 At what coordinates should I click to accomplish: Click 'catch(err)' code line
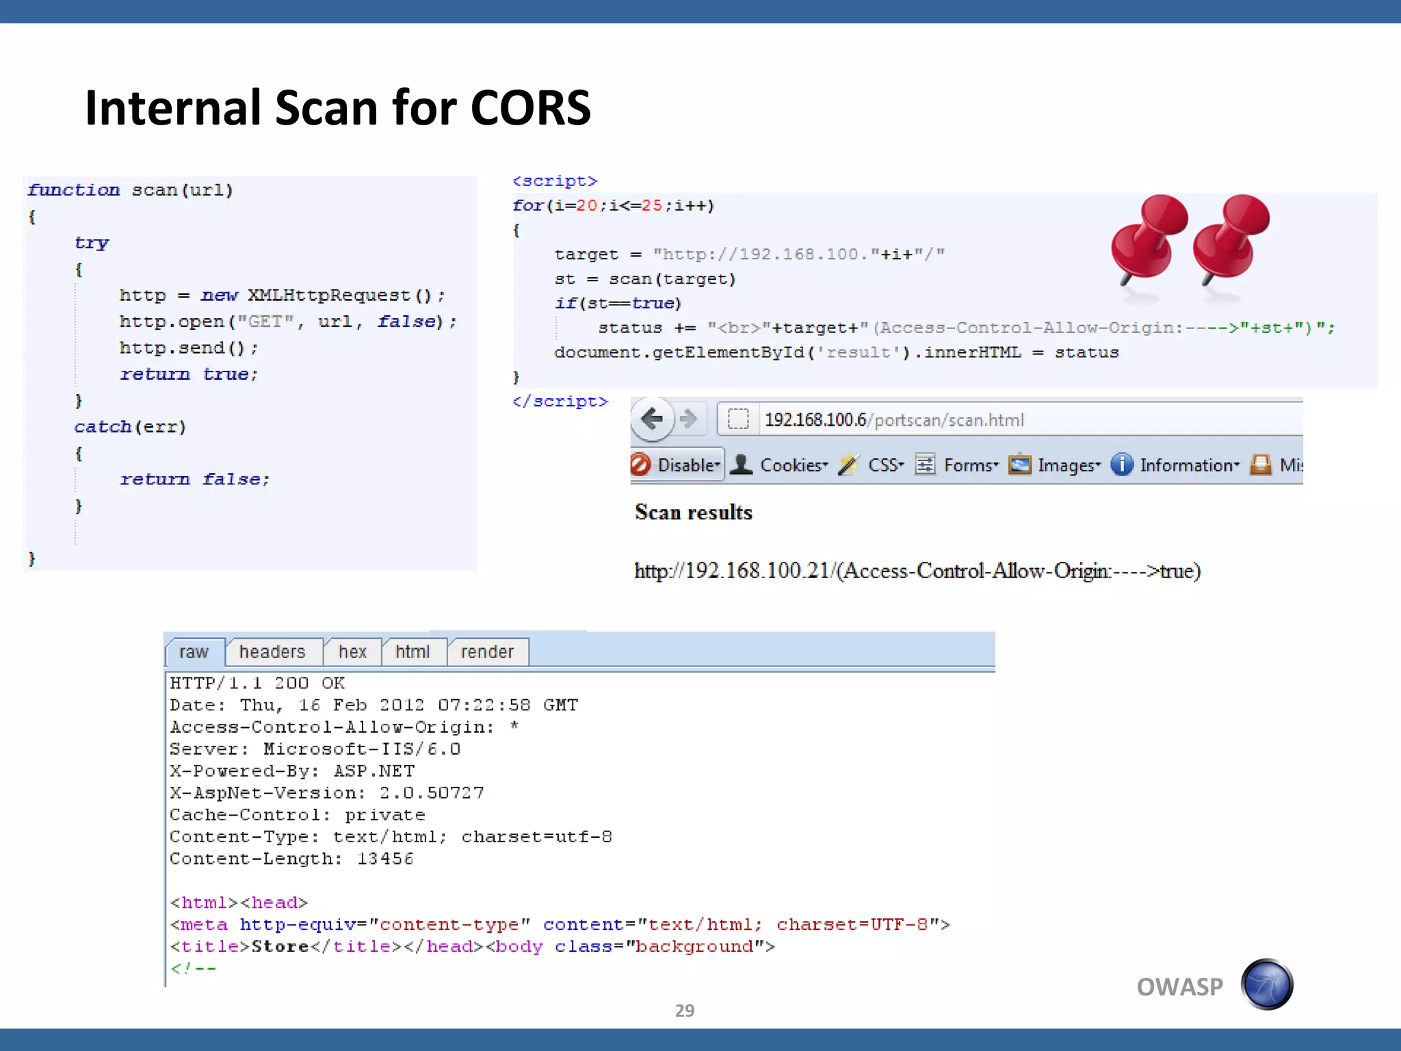[x=130, y=426]
